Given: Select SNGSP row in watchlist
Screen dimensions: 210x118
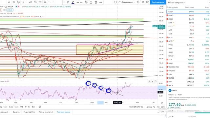Looking at the screenshot, I should coord(188,56).
